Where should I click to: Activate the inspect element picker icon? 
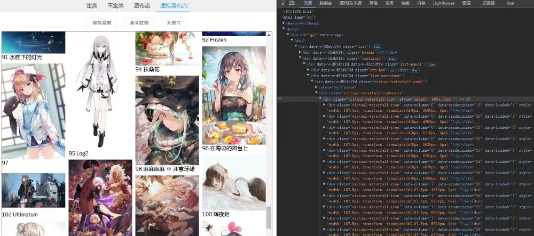[282, 3]
